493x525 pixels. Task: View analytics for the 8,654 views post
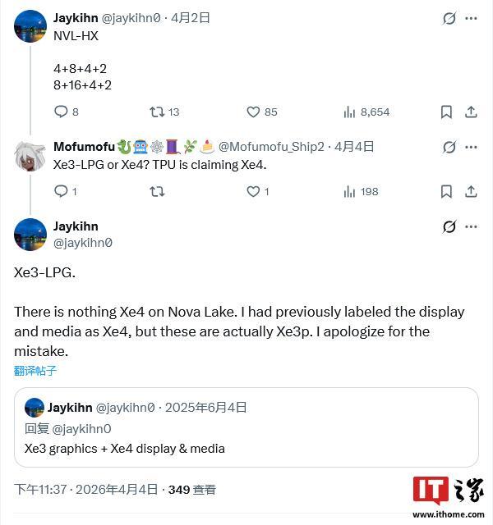click(349, 112)
